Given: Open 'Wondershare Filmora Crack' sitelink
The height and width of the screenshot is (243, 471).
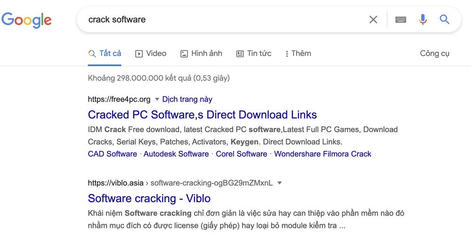Looking at the screenshot, I should click(x=323, y=154).
